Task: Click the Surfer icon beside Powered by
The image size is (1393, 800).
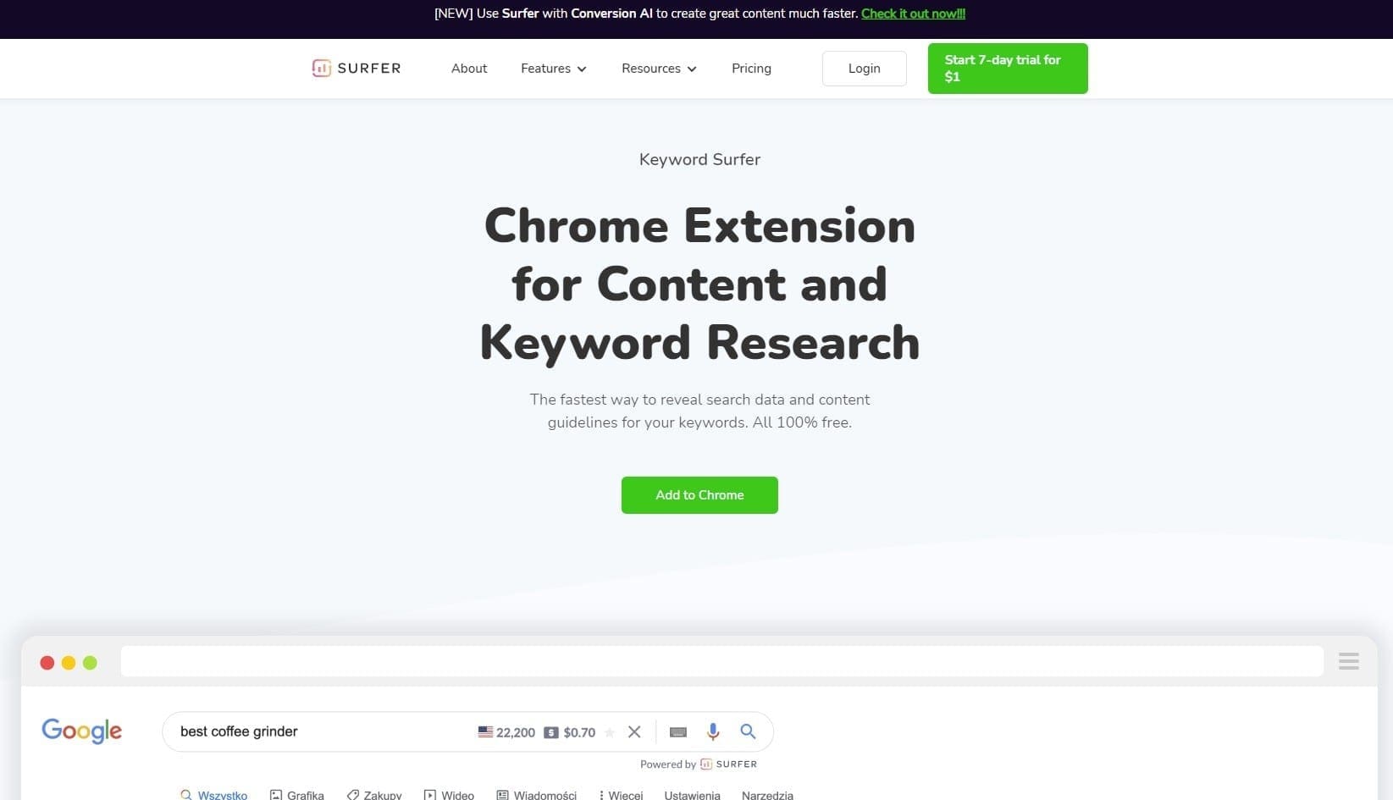Action: tap(706, 764)
